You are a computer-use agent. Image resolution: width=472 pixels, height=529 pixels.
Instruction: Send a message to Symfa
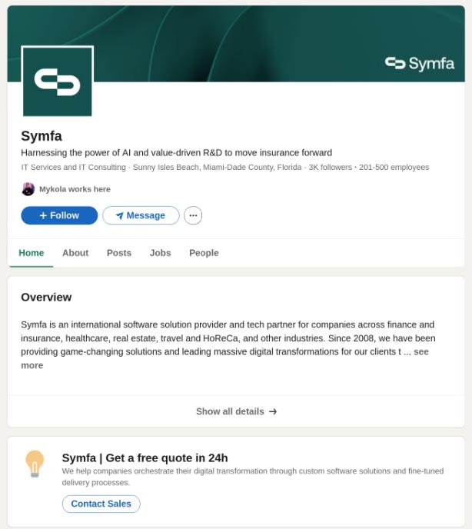tap(141, 215)
